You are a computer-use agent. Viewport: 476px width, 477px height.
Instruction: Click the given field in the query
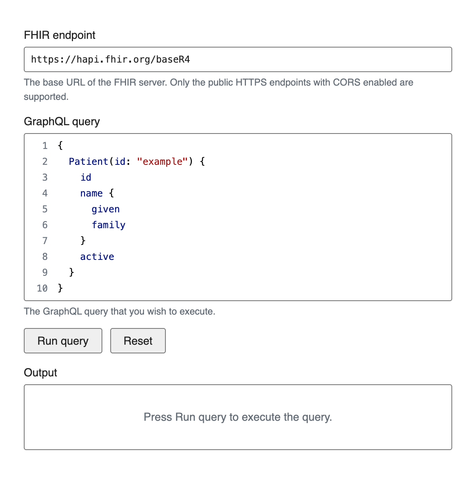pyautogui.click(x=106, y=209)
